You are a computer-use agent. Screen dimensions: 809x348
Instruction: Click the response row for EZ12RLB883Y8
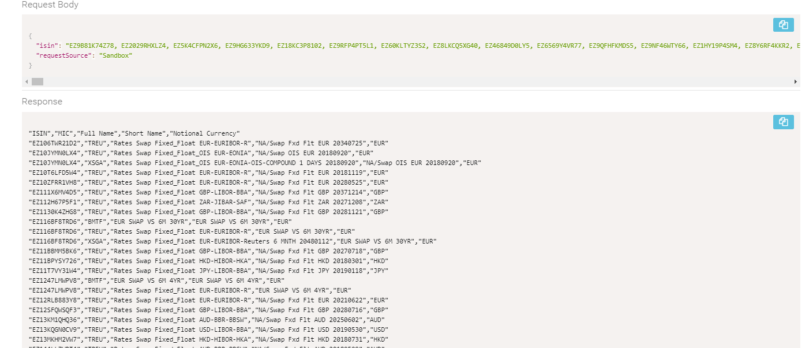click(x=208, y=300)
